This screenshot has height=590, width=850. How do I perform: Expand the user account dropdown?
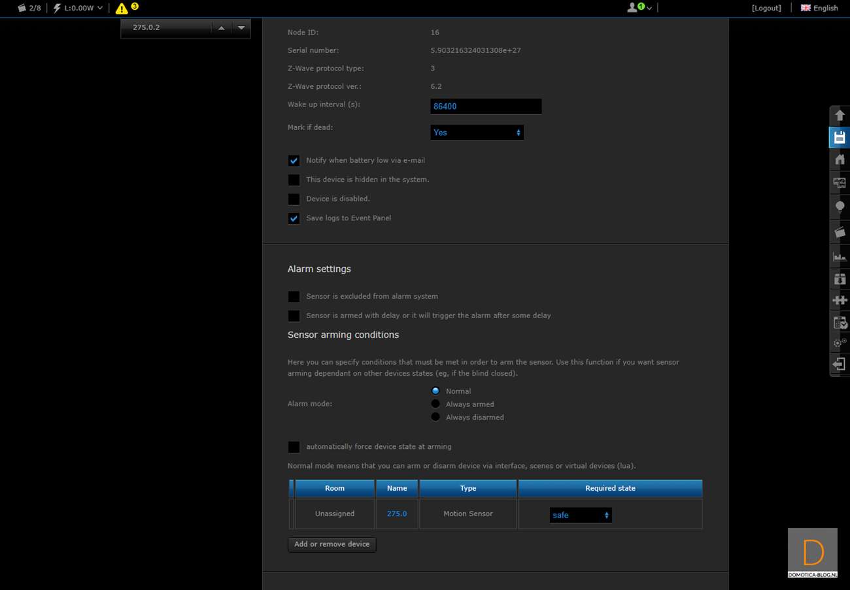(x=639, y=8)
